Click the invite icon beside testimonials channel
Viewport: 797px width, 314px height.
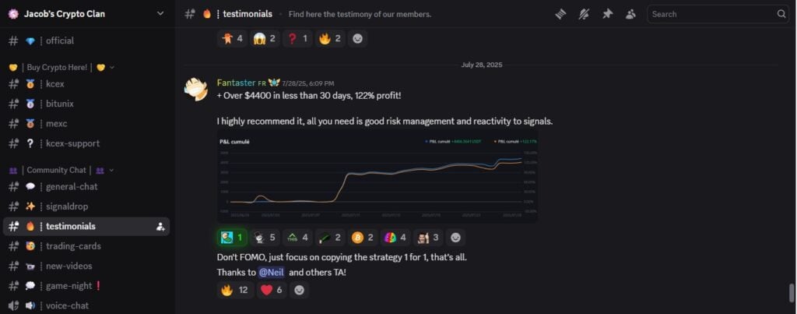[x=160, y=227]
